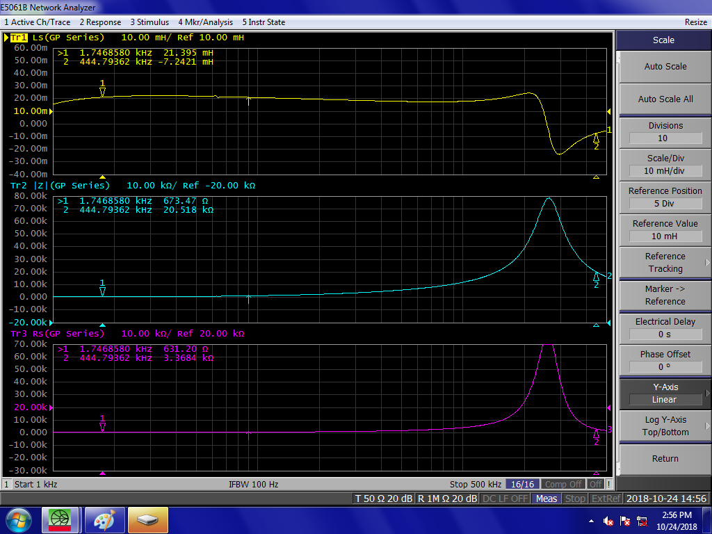The width and height of the screenshot is (712, 534).
Task: Toggle the DC LF OFF indicator
Action: (x=505, y=499)
